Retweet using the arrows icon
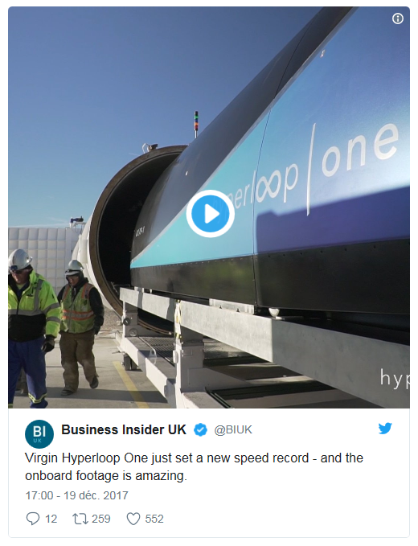Screen dimensions: 418x546 tap(80, 519)
